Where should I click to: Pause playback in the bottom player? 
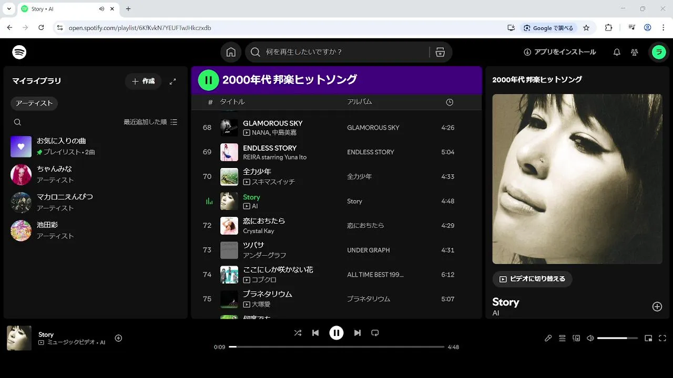pyautogui.click(x=336, y=333)
